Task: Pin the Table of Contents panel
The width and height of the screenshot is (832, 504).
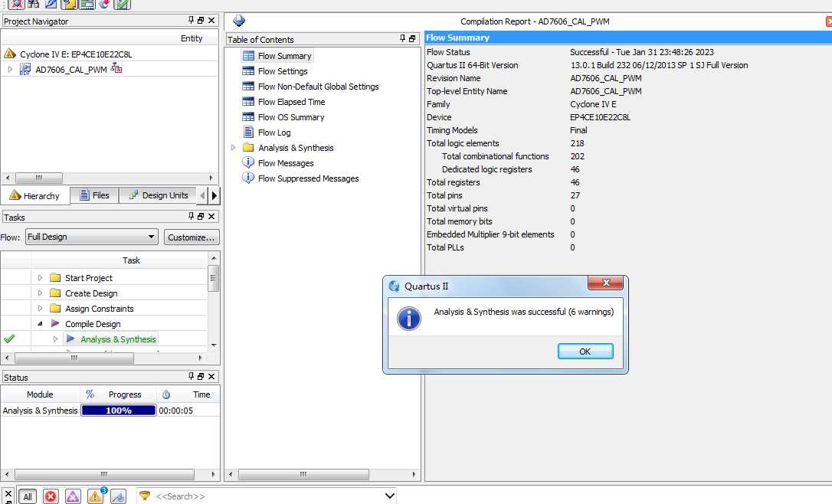Action: pos(402,39)
